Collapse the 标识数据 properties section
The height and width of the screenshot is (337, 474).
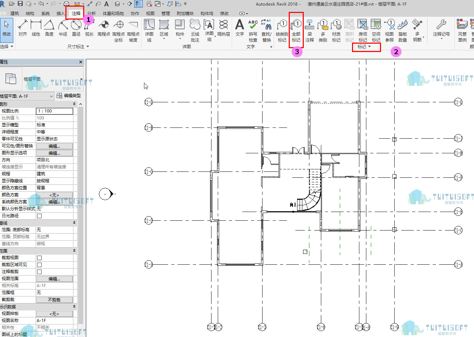point(74,307)
